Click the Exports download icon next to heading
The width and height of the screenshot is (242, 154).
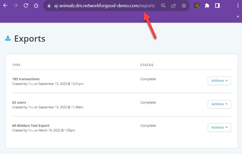click(8, 38)
